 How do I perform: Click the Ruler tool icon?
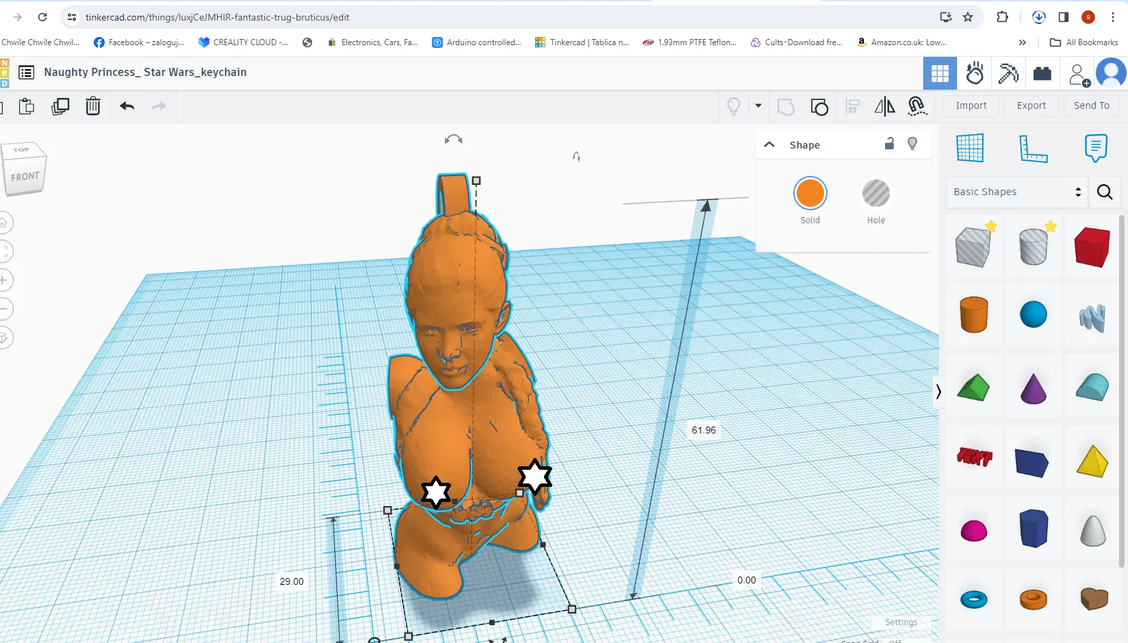pyautogui.click(x=1032, y=148)
